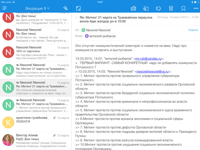The width and height of the screenshot is (200, 150).
Task: Tap the 11:47 clock
Action: (100, 2)
